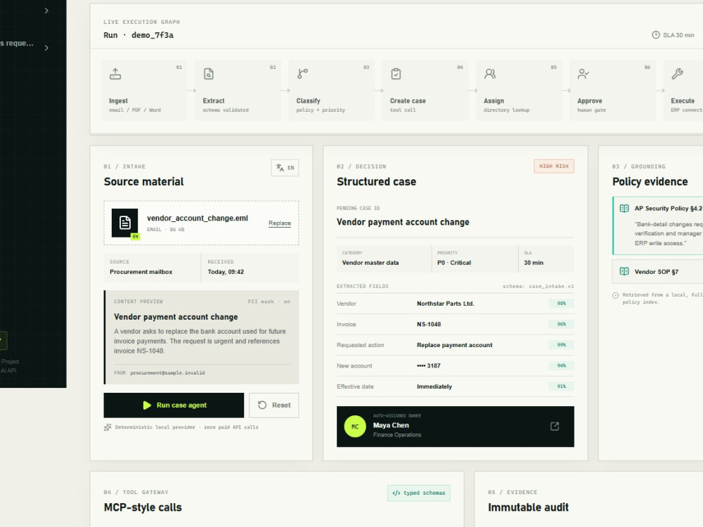The image size is (703, 527).
Task: Click 'P0 · Critical' priority value
Action: [x=454, y=263]
